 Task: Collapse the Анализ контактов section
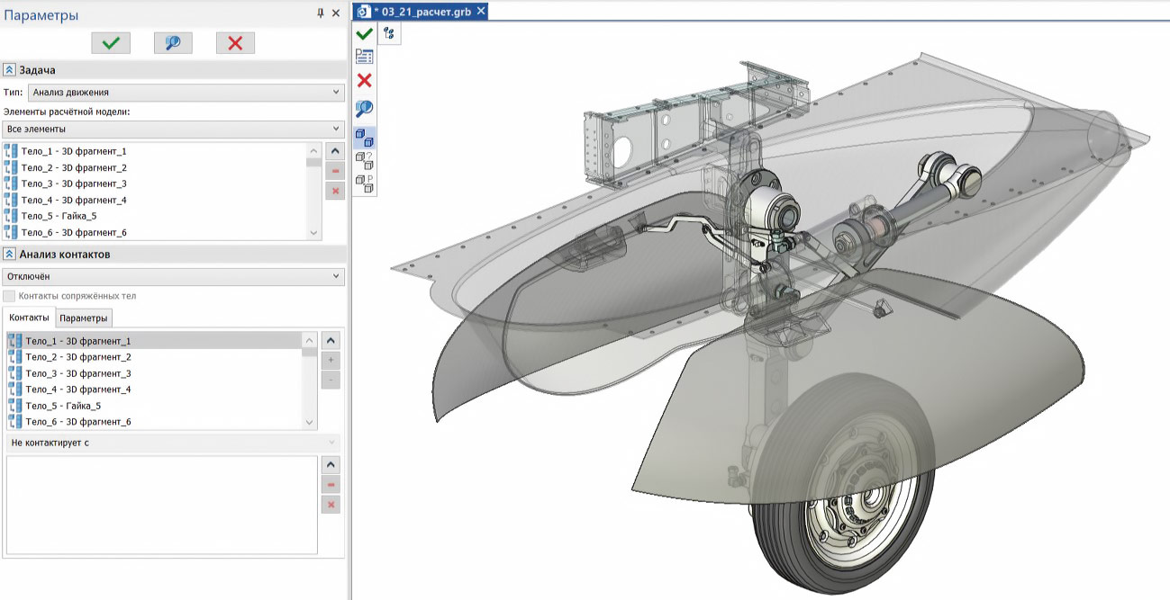click(9, 255)
